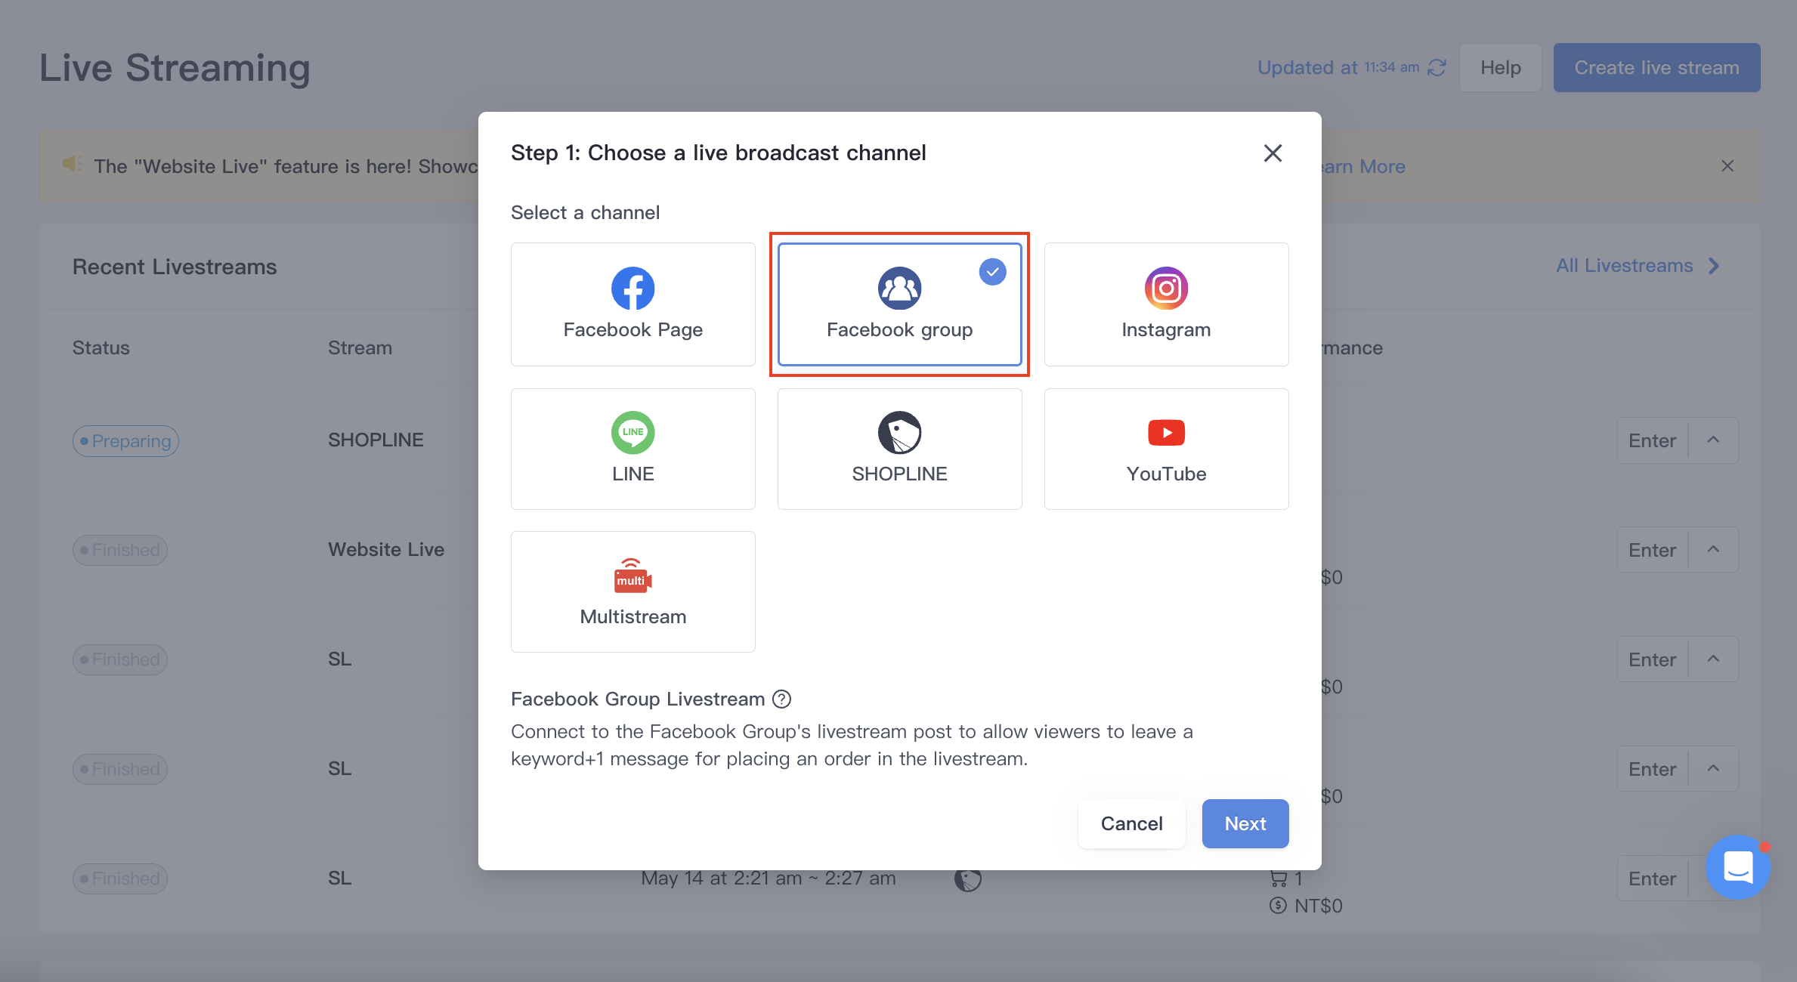Image resolution: width=1797 pixels, height=982 pixels.
Task: Click the refresh icon beside Updated time
Action: click(x=1437, y=68)
